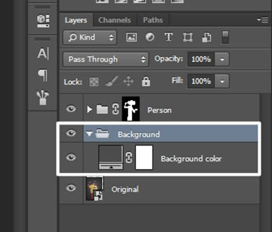Lock image pixels brush icon
The width and height of the screenshot is (272, 232).
point(111,81)
